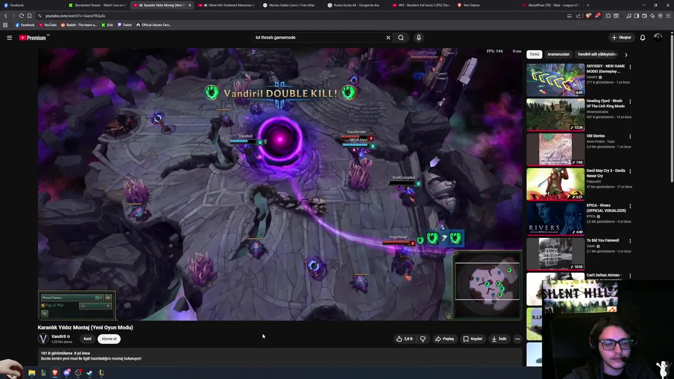
Task: Open the Twitch bookmark
Action: point(124,25)
